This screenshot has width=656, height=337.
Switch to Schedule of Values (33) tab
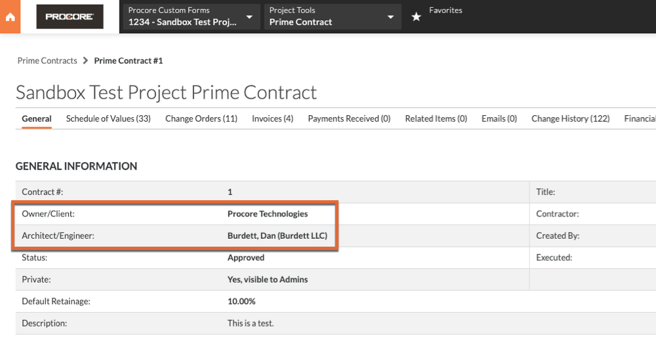coord(108,119)
